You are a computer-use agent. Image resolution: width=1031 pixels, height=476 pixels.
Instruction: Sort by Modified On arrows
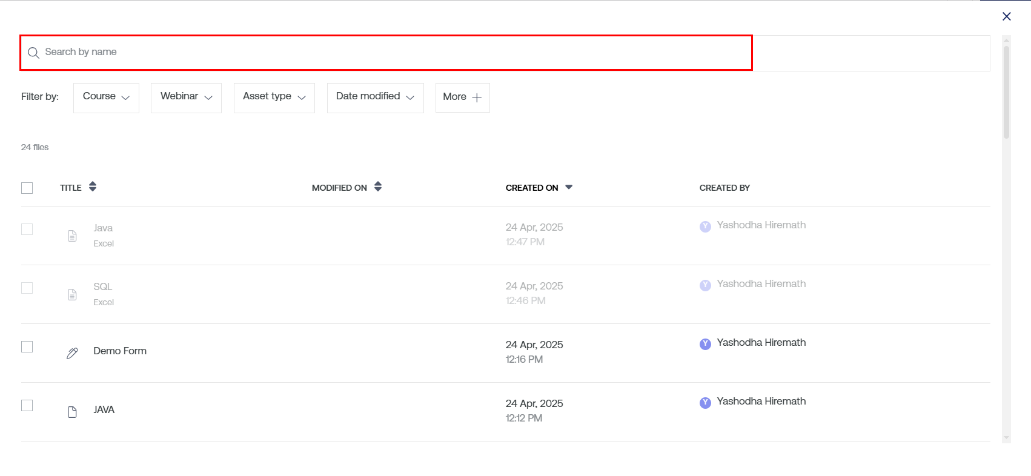coord(378,187)
